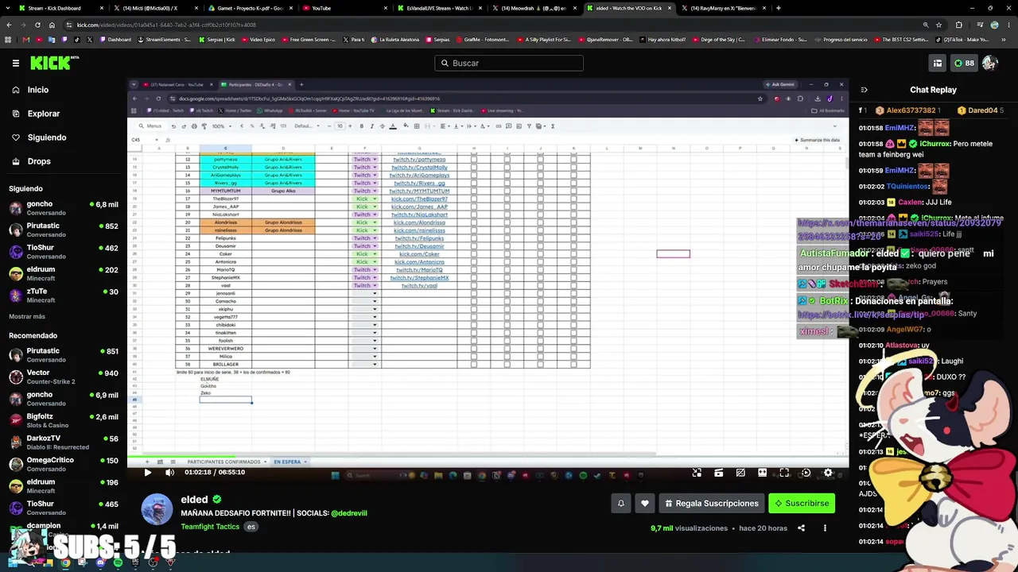The image size is (1018, 572).
Task: Open elded's channel avatar
Action: 157,509
